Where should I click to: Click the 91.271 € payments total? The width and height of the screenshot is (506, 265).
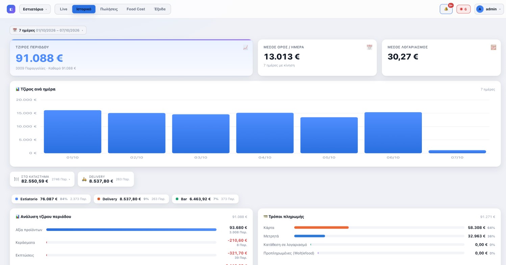pos(488,217)
